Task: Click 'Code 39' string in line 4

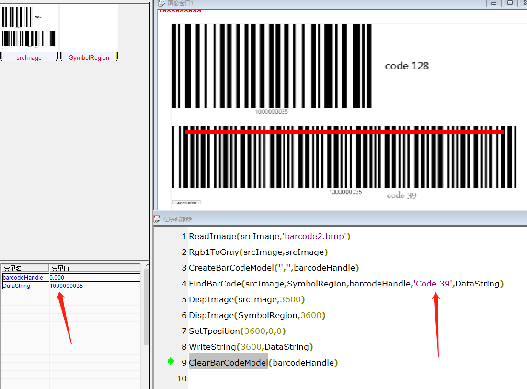Action: point(433,284)
